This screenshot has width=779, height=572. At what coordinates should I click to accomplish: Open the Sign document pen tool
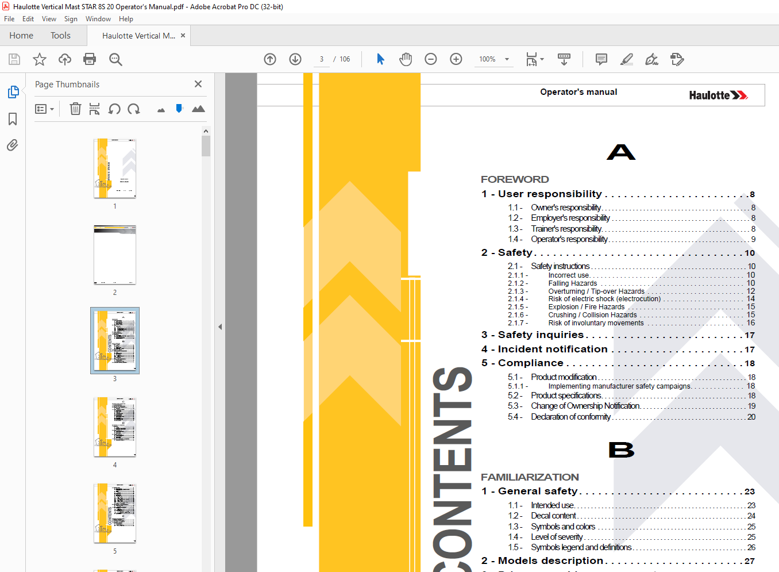[x=651, y=59]
